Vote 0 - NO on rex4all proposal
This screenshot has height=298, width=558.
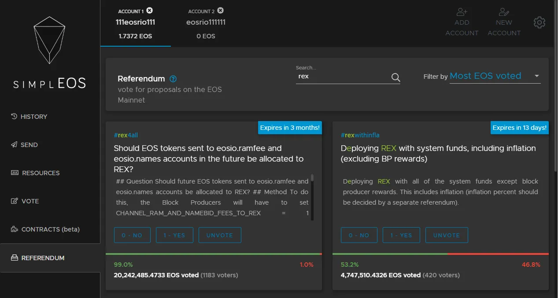click(x=132, y=235)
